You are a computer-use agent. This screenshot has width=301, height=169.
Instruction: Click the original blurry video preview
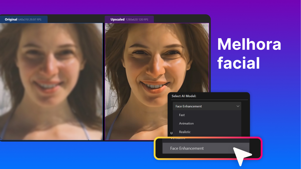click(x=51, y=82)
